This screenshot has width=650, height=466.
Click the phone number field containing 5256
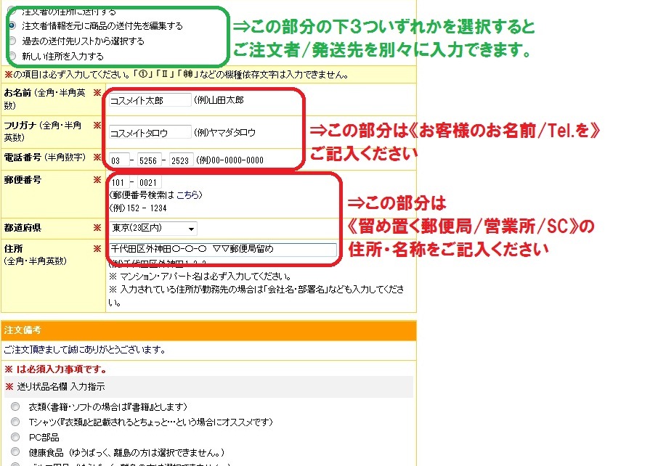point(148,160)
